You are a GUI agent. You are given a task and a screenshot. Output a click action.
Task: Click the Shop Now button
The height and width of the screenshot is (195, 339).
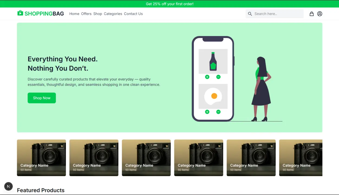point(41,98)
